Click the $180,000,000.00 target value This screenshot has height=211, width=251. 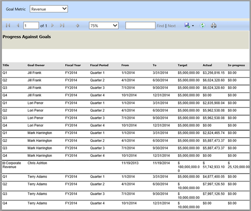point(189,167)
